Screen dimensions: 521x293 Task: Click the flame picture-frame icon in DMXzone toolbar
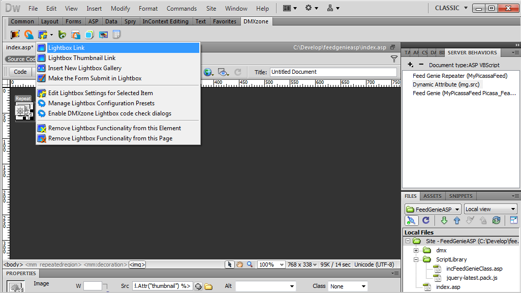[15, 35]
